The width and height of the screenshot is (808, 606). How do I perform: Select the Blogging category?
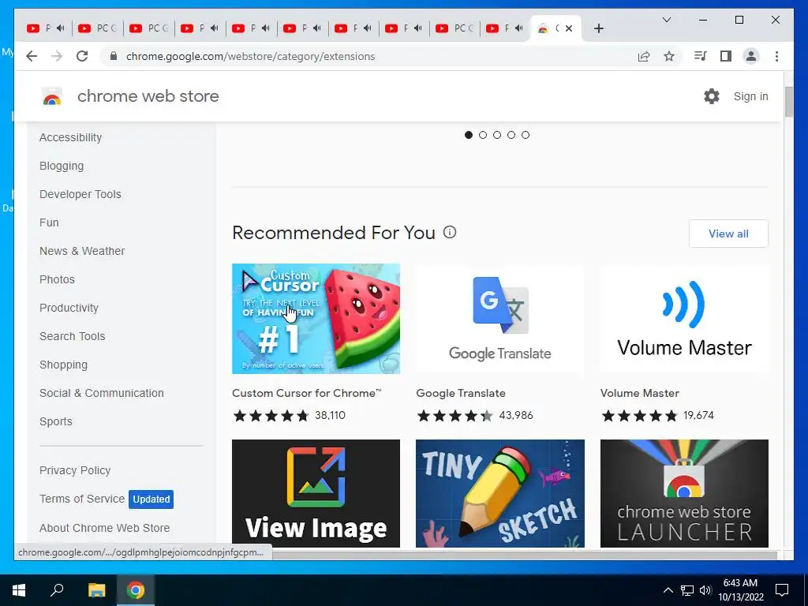coord(62,166)
